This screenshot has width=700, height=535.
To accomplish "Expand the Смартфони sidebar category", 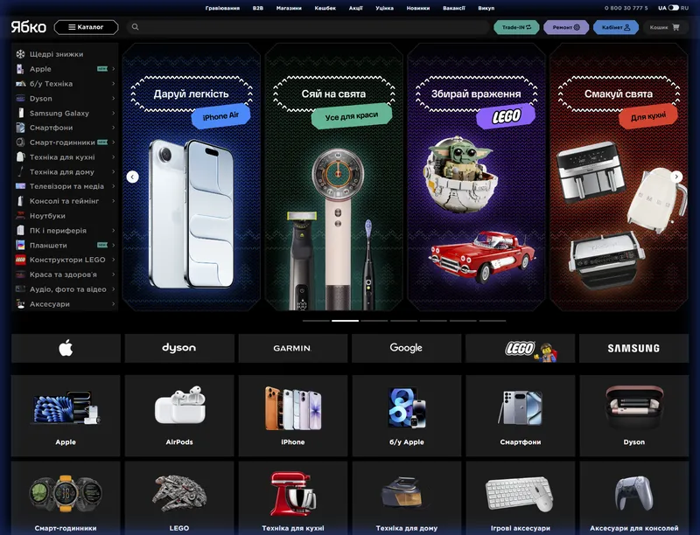I will tap(51, 128).
